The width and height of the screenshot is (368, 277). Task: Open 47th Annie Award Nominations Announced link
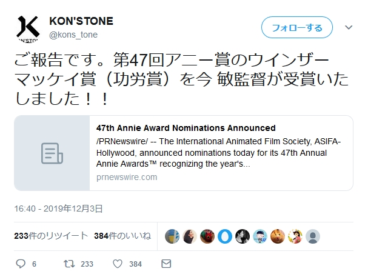click(x=186, y=128)
